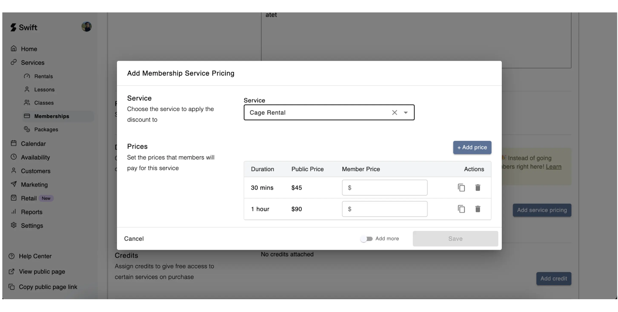Duplicate the 30 mins price row
Image resolution: width=618 pixels, height=312 pixels.
(x=461, y=188)
